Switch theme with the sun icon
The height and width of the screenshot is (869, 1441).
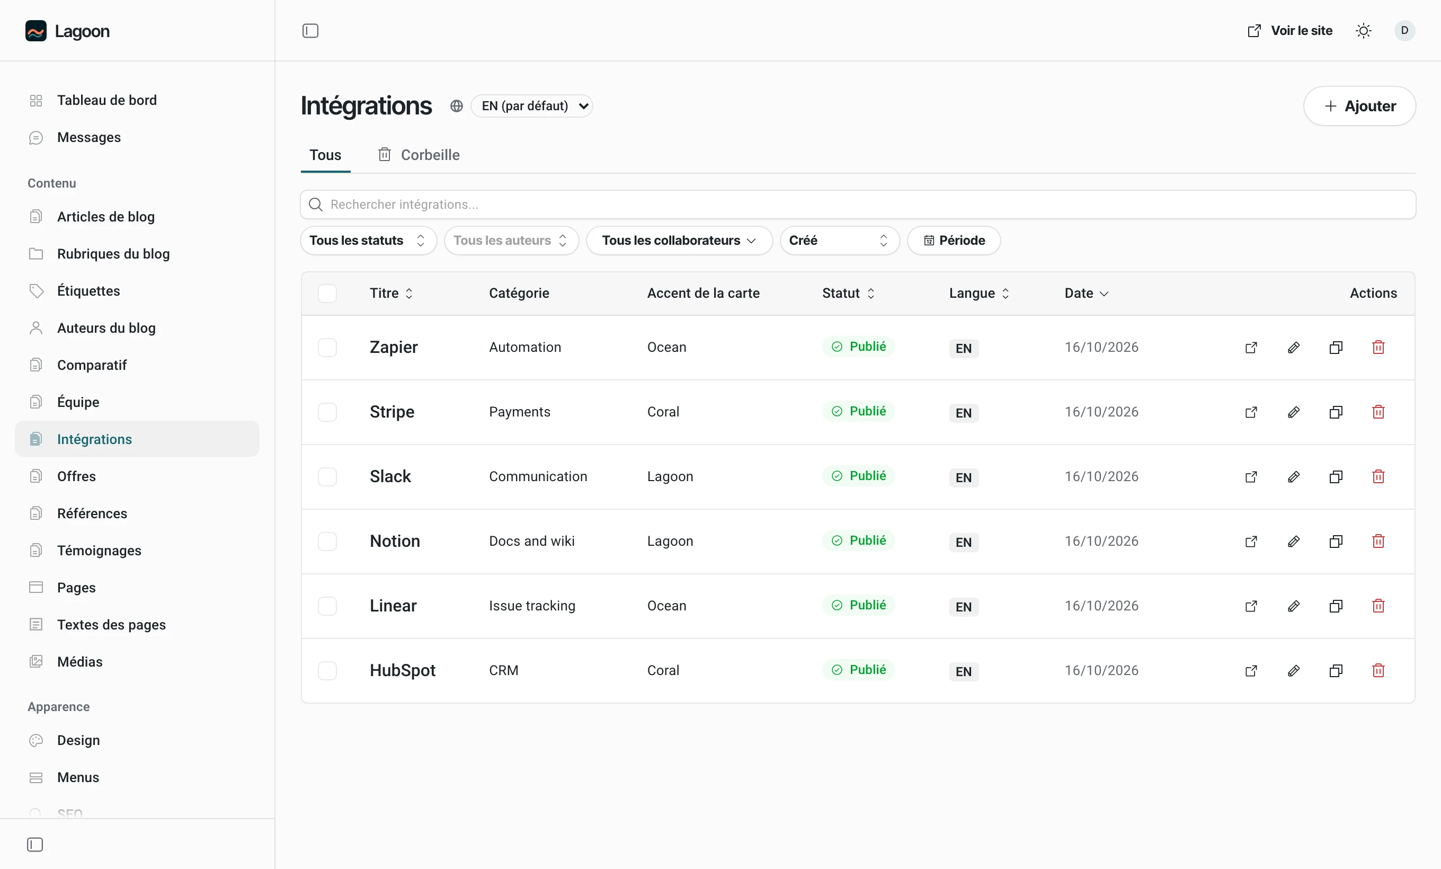[x=1363, y=30]
